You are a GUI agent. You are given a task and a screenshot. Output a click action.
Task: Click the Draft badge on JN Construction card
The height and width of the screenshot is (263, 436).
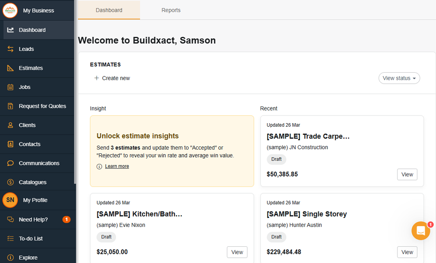tap(276, 159)
